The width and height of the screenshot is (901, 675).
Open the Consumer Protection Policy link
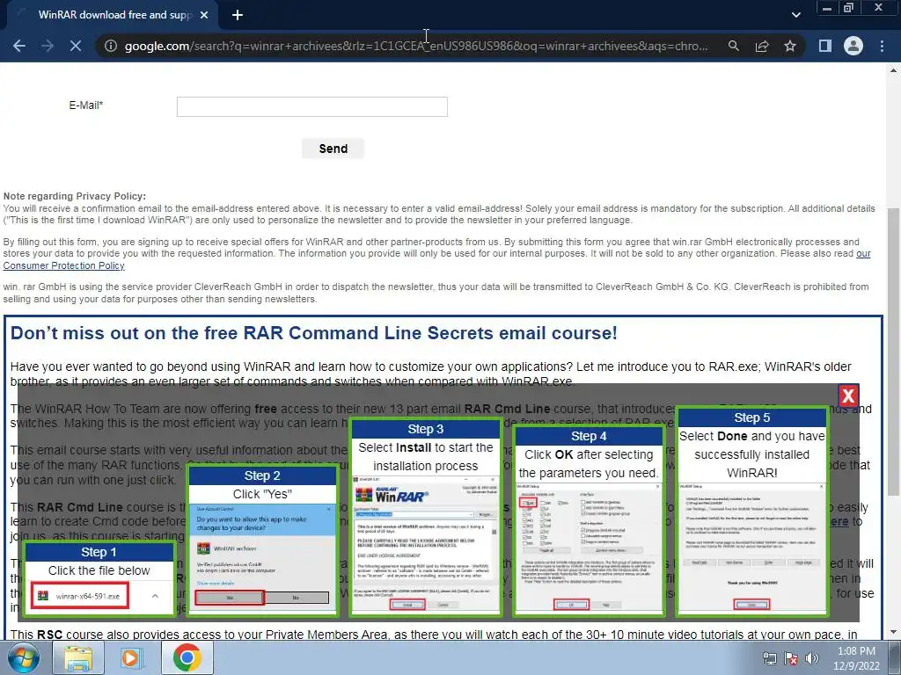(63, 265)
